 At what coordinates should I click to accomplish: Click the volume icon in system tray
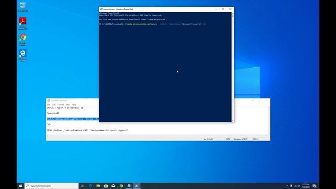(299, 186)
